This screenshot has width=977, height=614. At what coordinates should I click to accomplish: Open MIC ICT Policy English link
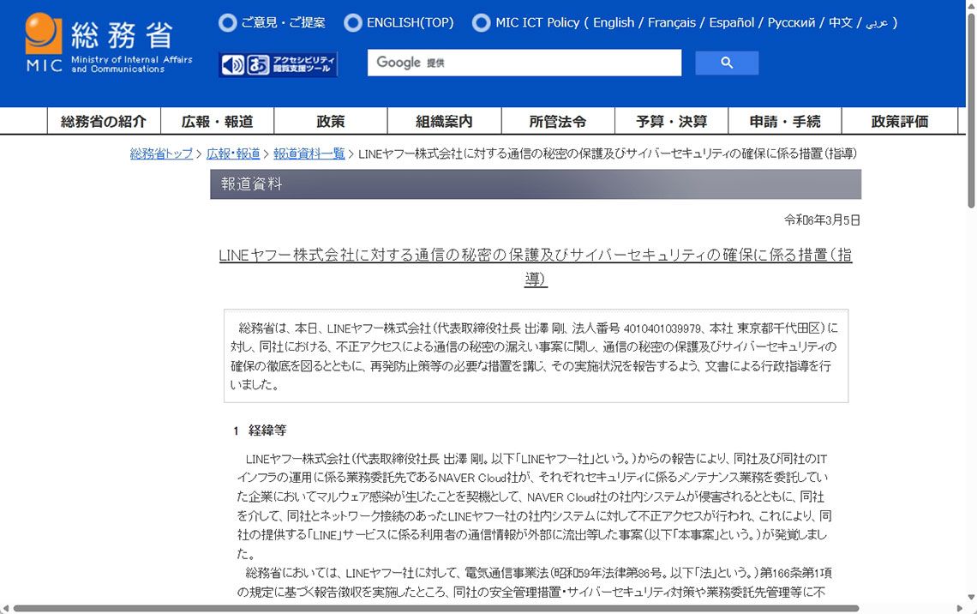click(613, 22)
